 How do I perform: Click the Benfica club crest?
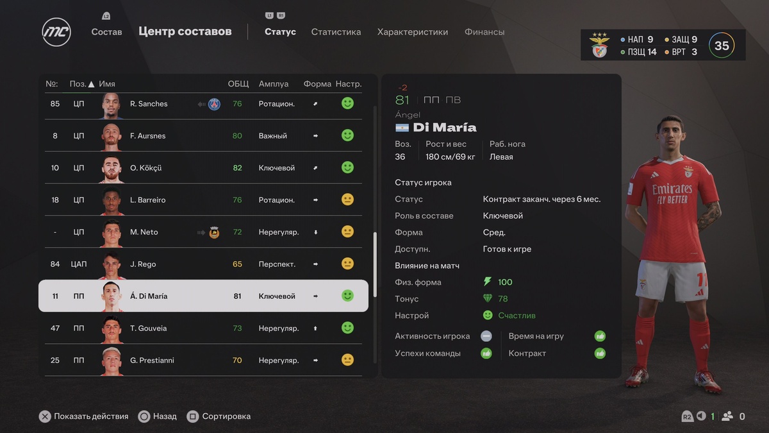click(x=600, y=46)
